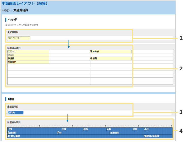This screenshot has height=142, width=184.
Task: Select the 小計 detail column
Action: pyautogui.click(x=158, y=129)
